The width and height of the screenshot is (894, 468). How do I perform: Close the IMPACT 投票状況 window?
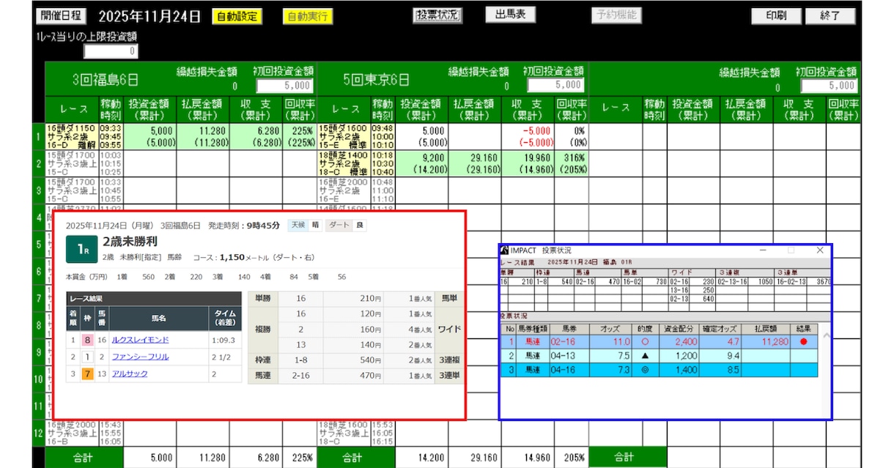[x=819, y=250]
